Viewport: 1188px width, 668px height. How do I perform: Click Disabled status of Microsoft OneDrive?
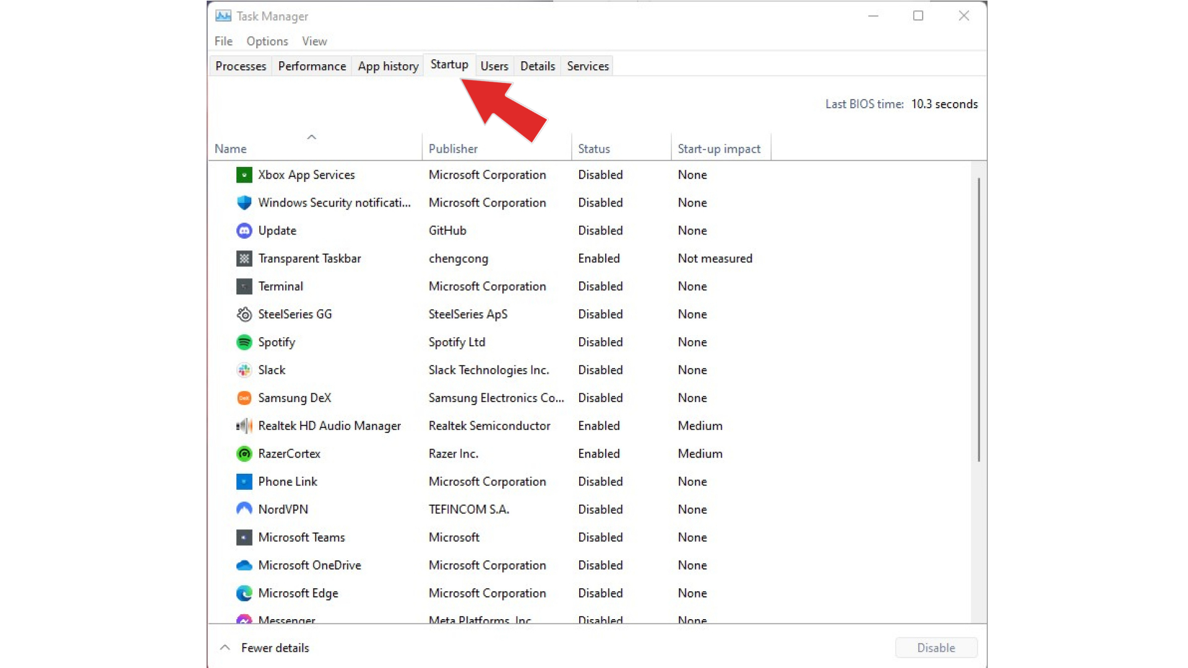click(x=600, y=565)
